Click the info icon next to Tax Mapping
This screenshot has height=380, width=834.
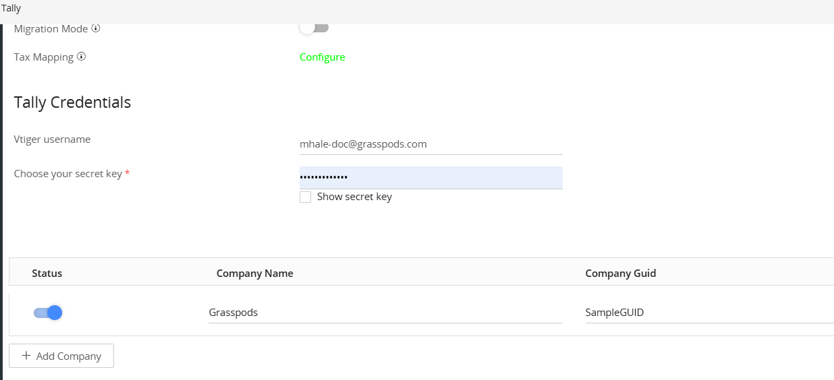tap(81, 57)
